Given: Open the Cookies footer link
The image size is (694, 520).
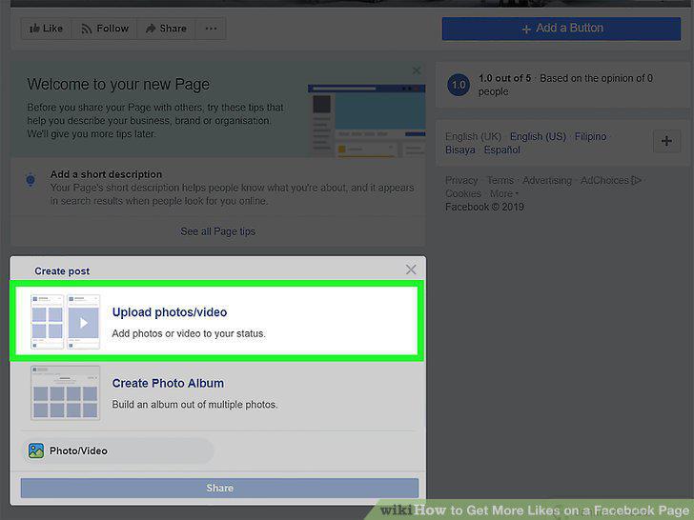Looking at the screenshot, I should 463,193.
